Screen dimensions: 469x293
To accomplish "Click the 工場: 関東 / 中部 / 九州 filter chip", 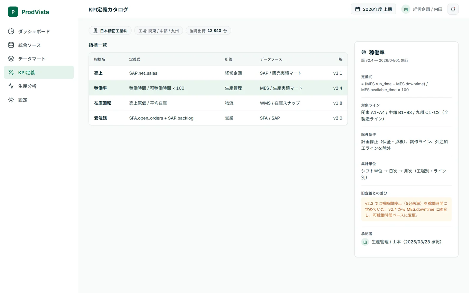I will coord(159,31).
